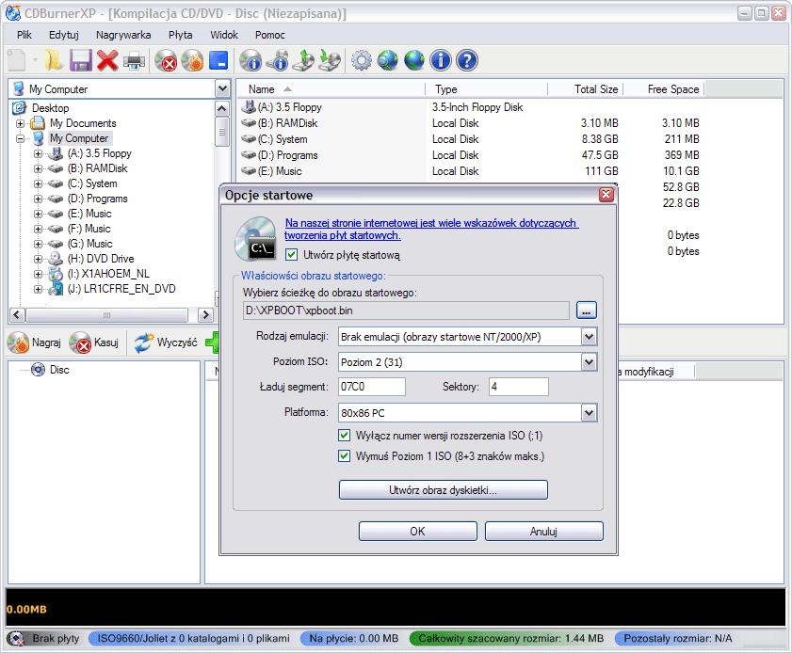Viewport: 792px width, 653px height.
Task: Click the Kasuj erase button
Action: pos(94,342)
